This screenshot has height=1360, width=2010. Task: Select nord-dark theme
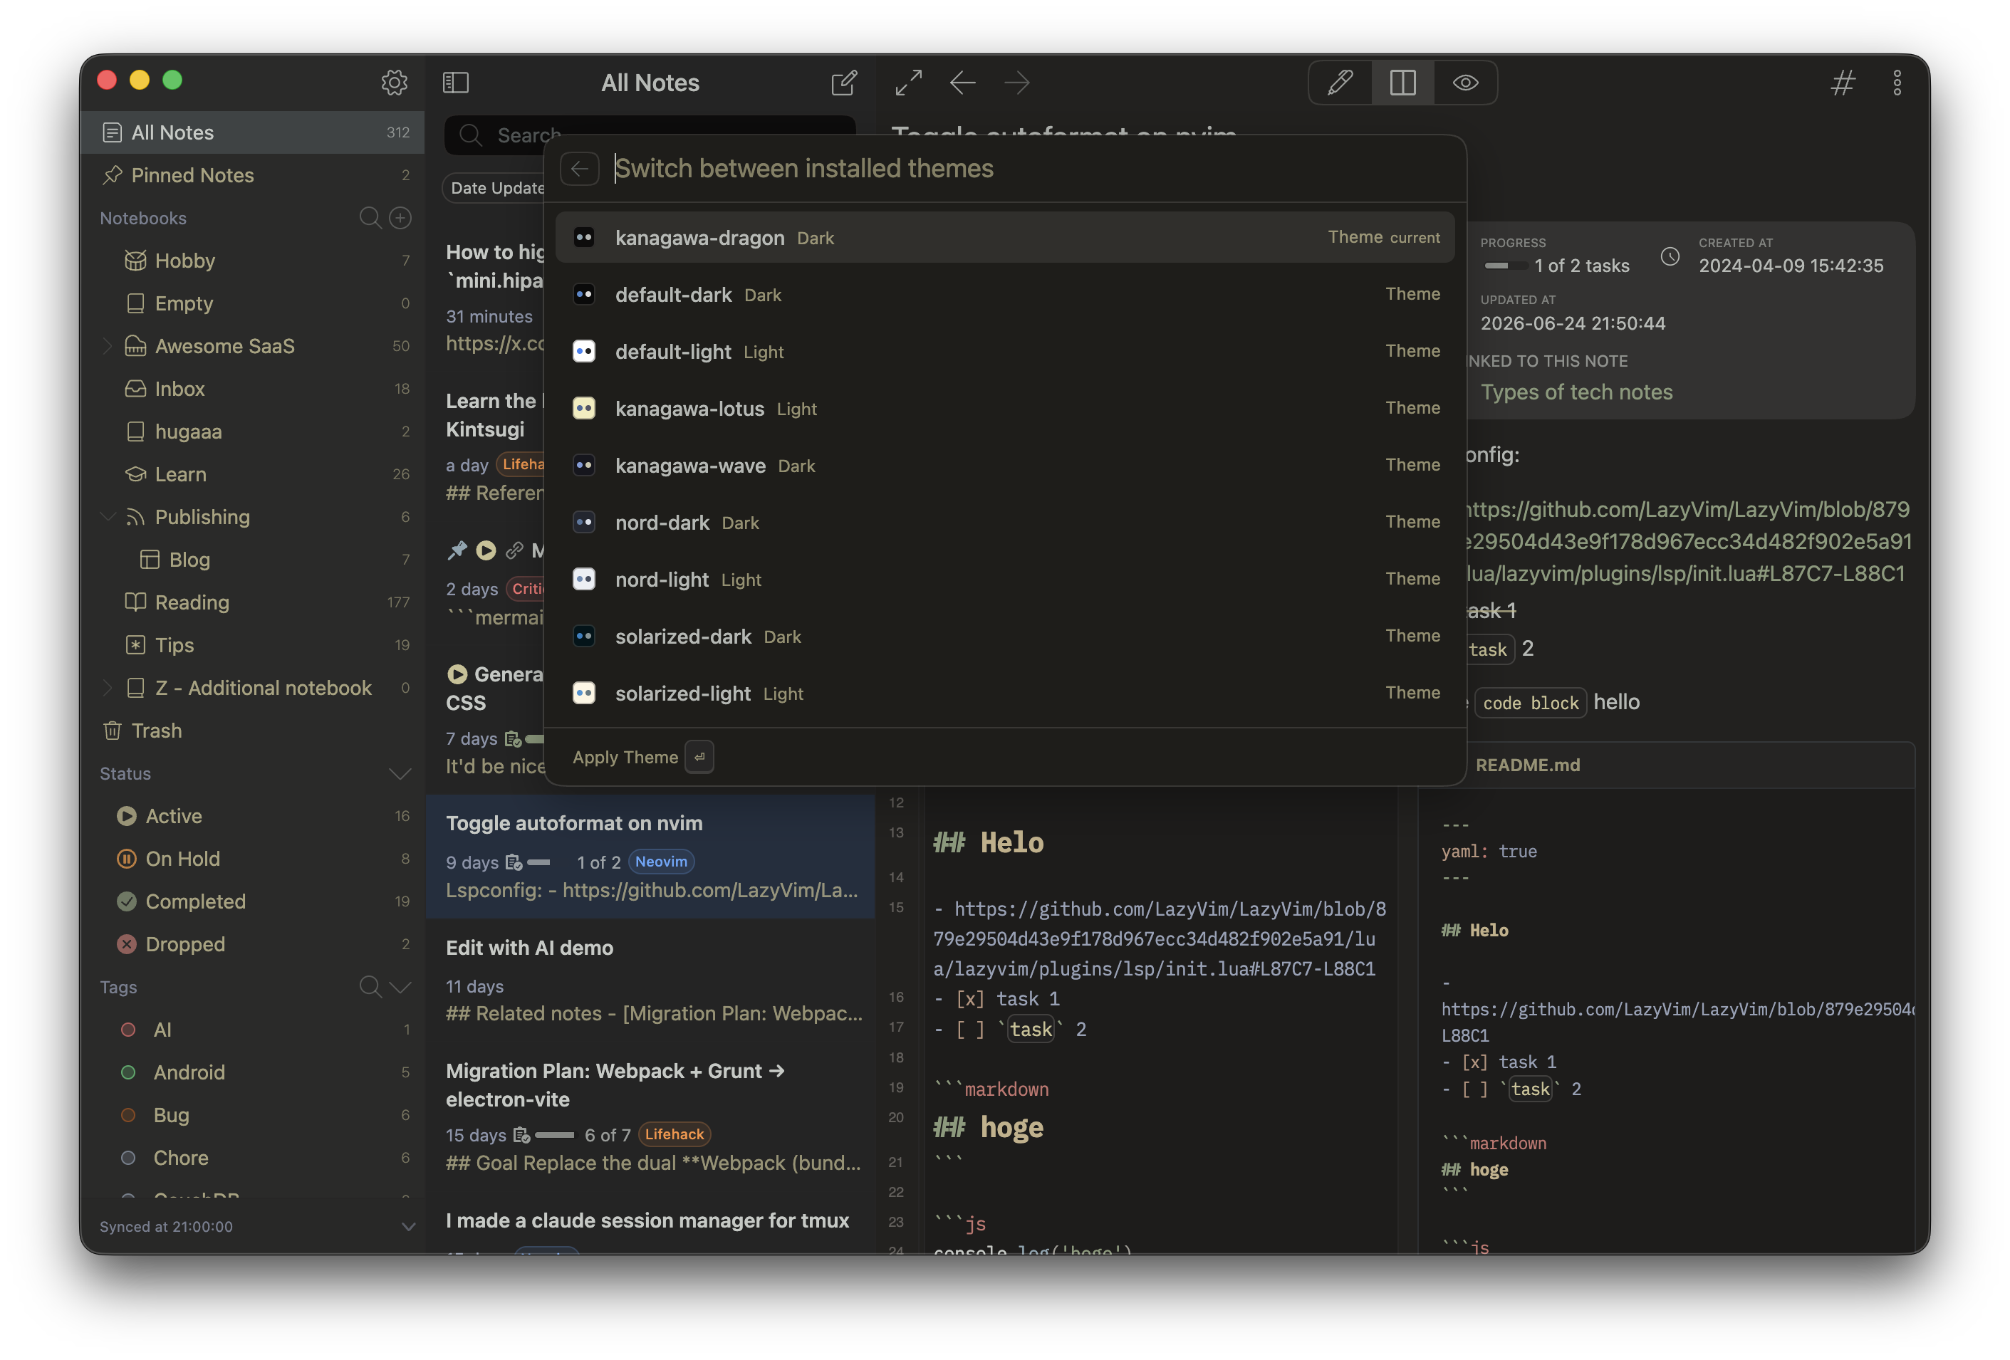coord(1005,522)
